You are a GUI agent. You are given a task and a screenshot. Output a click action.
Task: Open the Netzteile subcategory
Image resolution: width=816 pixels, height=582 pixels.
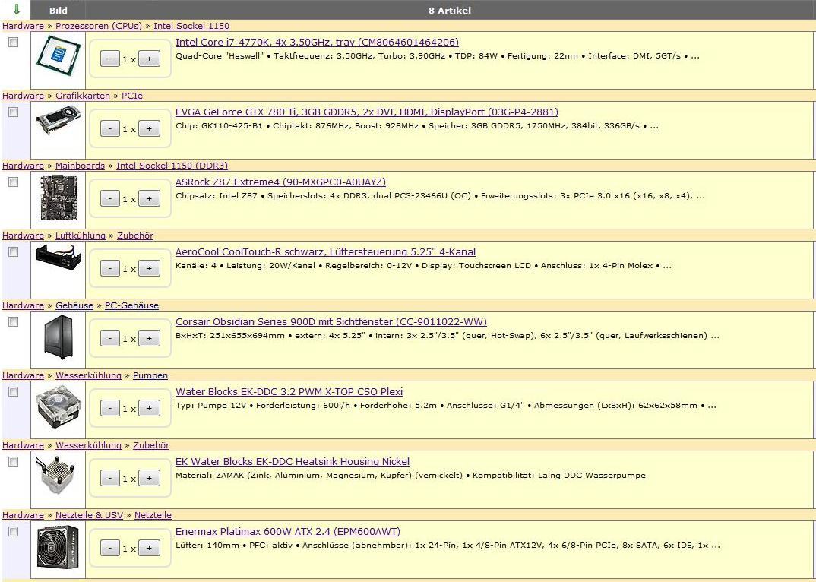coord(153,515)
